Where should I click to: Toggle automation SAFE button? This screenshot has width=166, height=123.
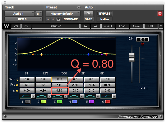click(89, 19)
